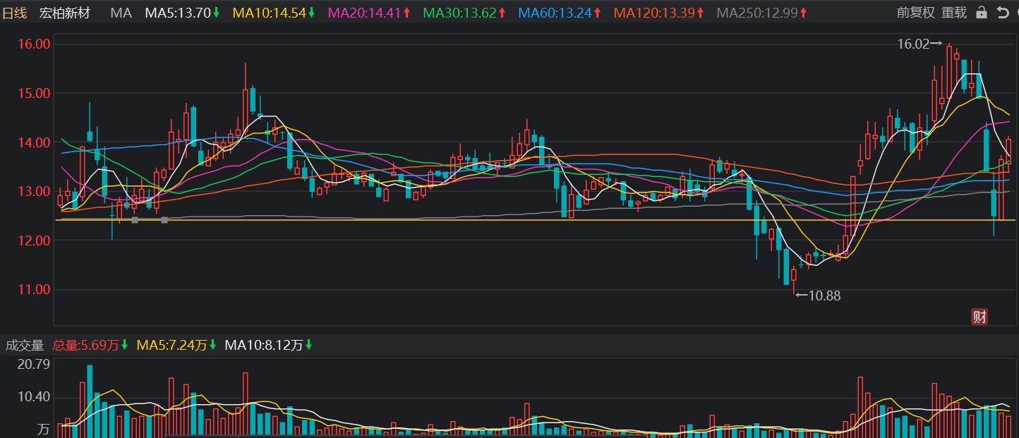Click the red 财 financial marker icon

(979, 317)
